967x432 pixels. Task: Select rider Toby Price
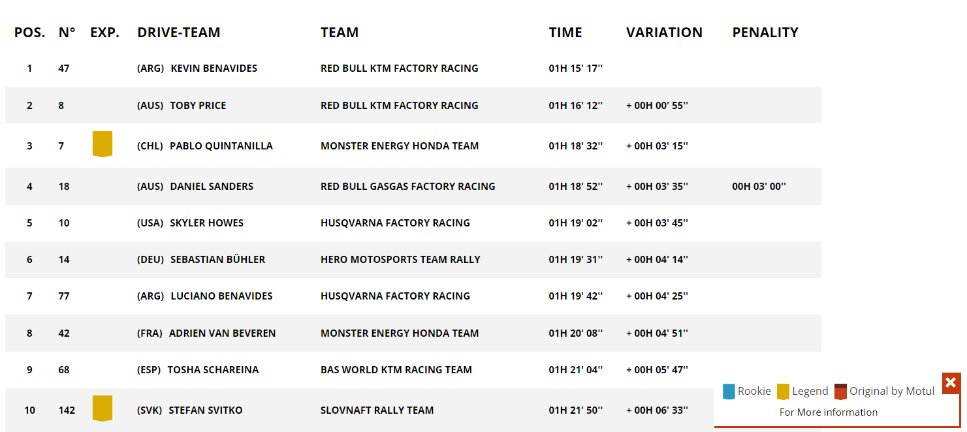pos(198,105)
